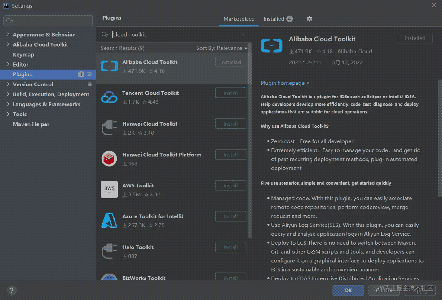The height and width of the screenshot is (300, 442).
Task: Expand the Editor settings node
Action: tap(8, 64)
